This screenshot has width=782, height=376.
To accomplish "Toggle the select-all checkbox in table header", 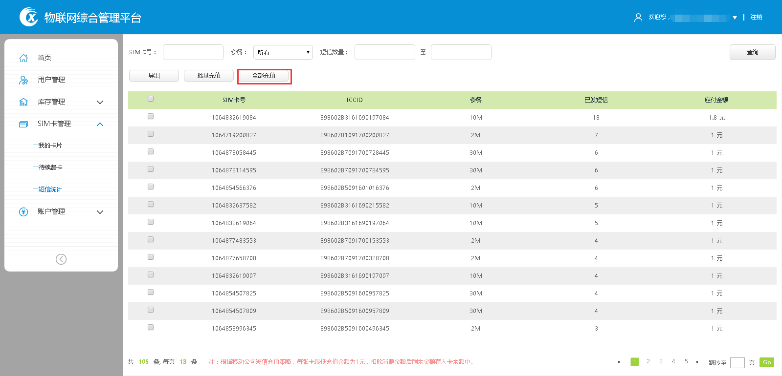I will (x=151, y=99).
